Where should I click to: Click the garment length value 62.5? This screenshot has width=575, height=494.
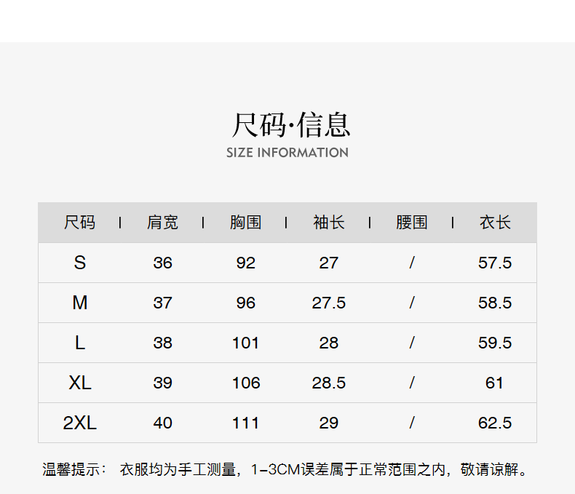point(495,423)
